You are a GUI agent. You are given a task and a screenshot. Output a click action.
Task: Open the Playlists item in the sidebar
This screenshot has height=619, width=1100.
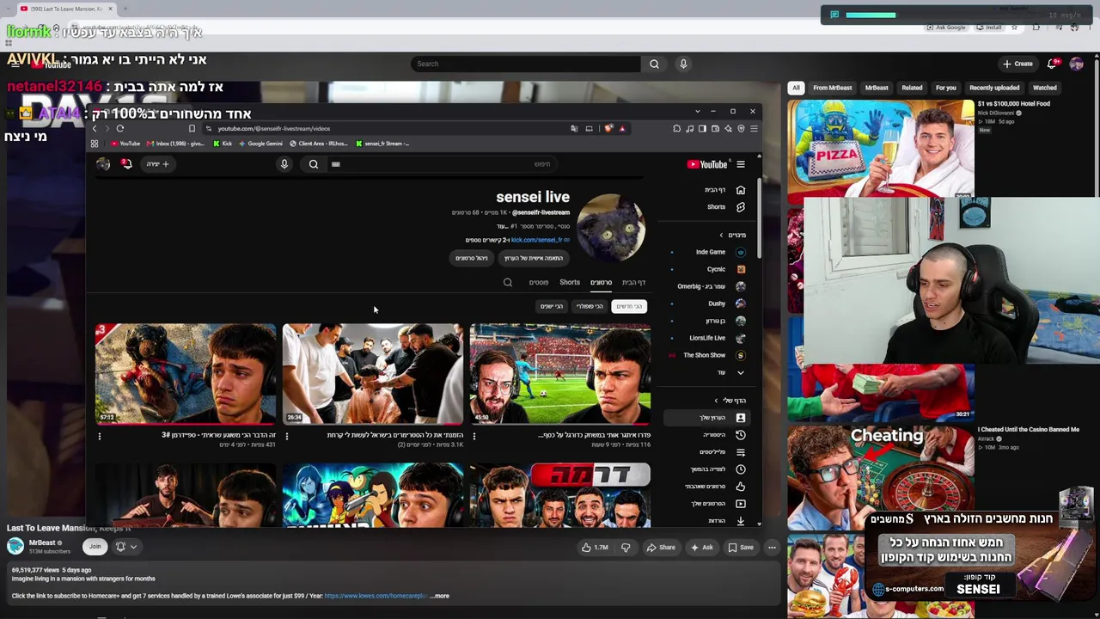pyautogui.click(x=741, y=452)
